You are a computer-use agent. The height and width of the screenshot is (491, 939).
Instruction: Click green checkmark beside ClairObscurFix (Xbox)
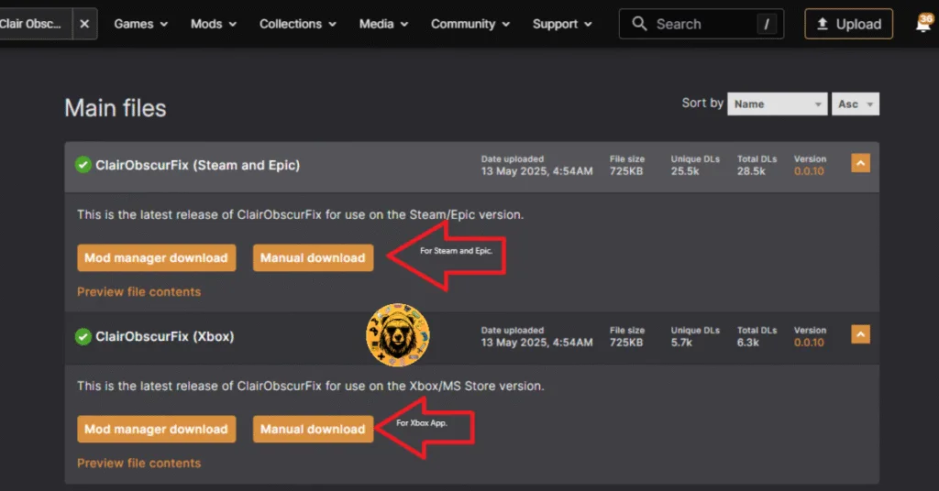click(83, 336)
